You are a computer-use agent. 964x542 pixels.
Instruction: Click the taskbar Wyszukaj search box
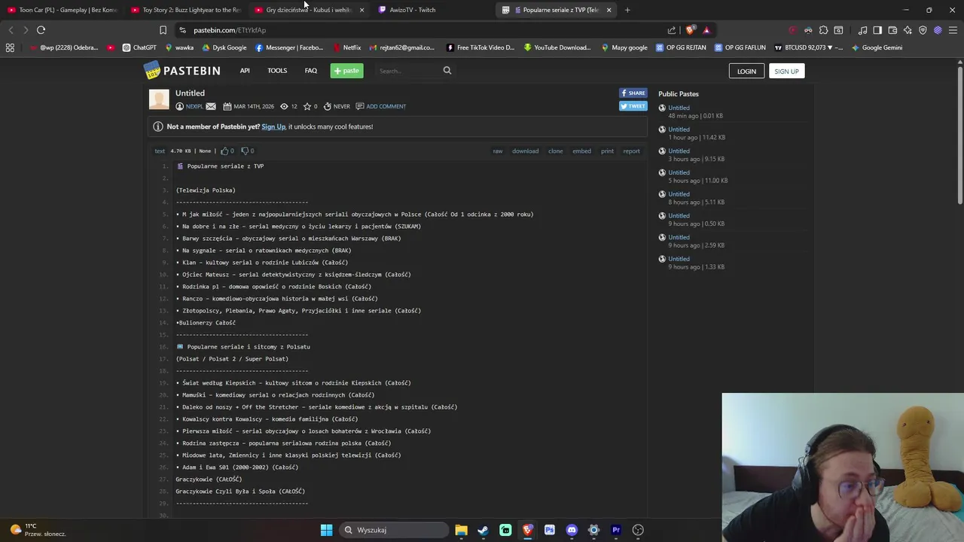(x=393, y=530)
